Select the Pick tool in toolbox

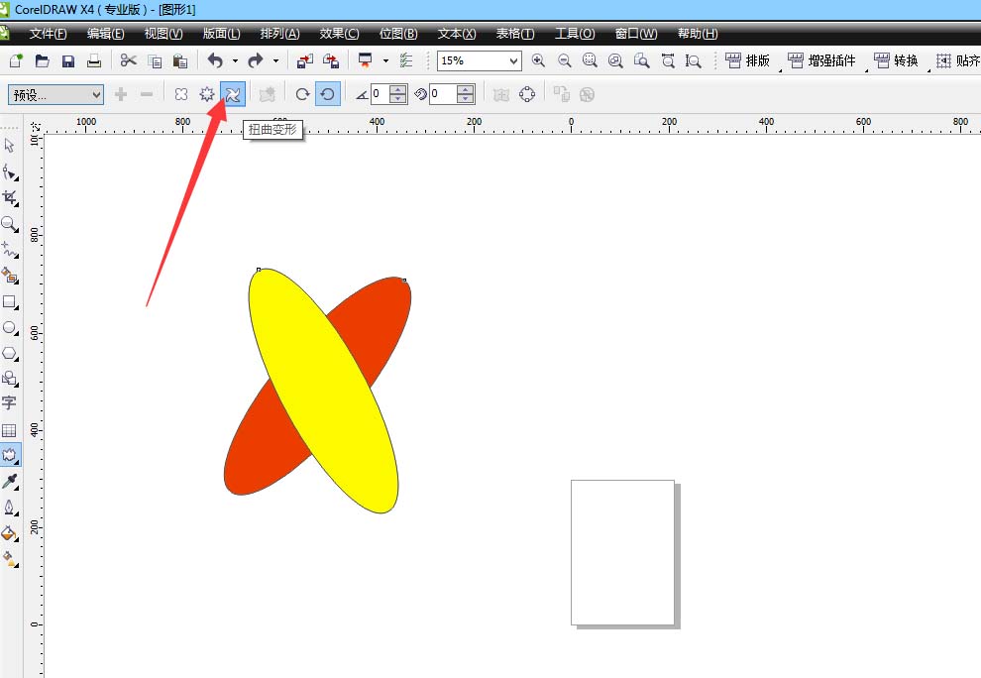coord(10,146)
